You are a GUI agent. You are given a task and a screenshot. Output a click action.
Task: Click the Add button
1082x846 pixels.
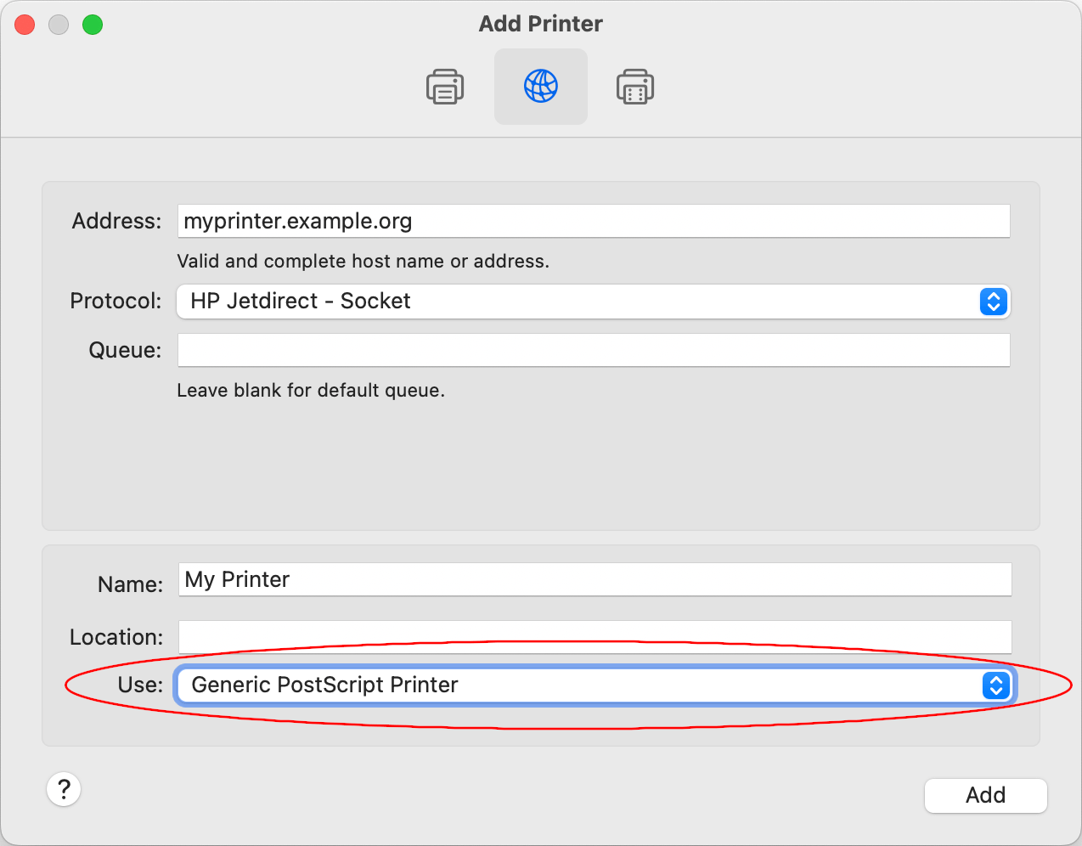(985, 796)
